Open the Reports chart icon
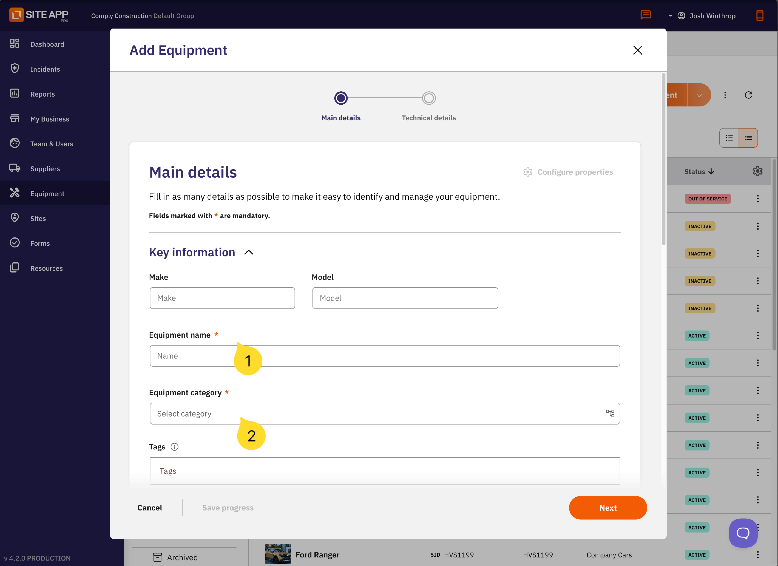Image resolution: width=778 pixels, height=566 pixels. 15,93
